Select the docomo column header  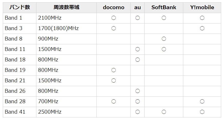click(114, 7)
